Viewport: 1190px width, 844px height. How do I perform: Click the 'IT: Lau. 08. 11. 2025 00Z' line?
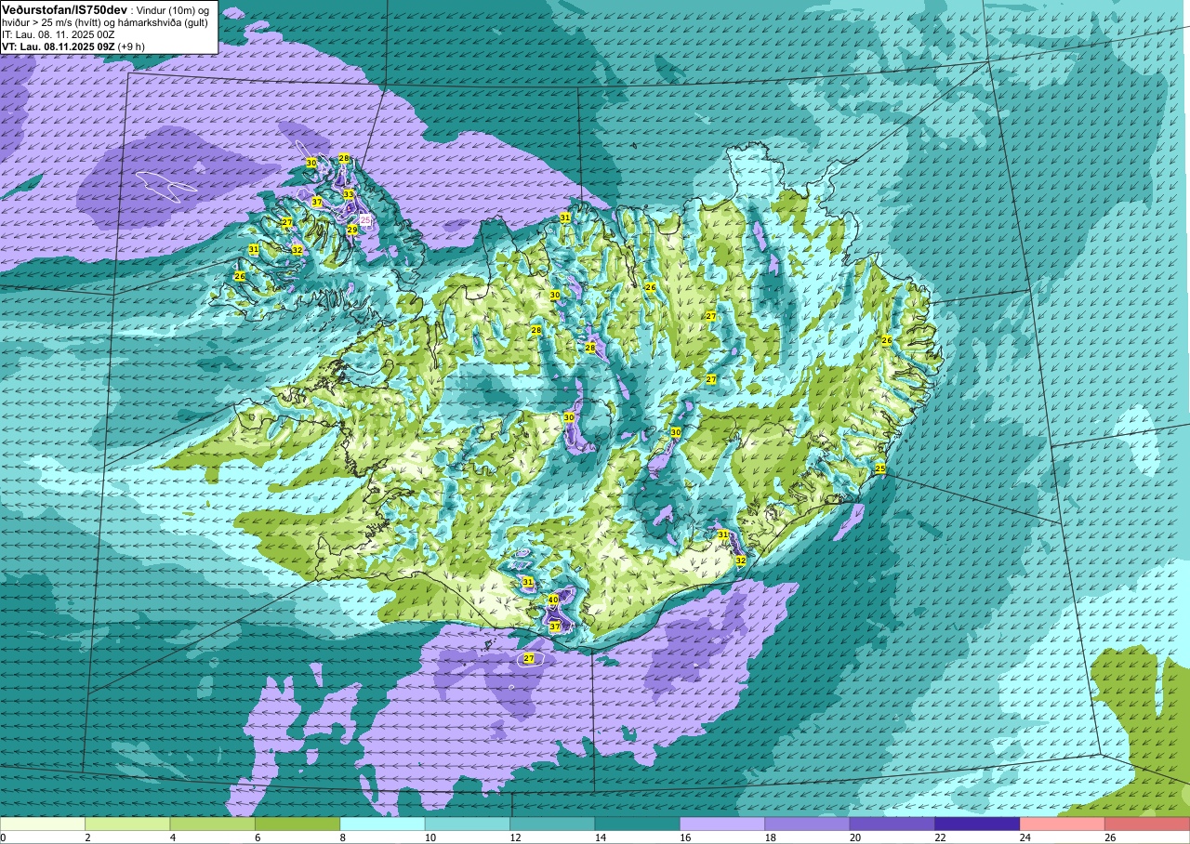58,33
